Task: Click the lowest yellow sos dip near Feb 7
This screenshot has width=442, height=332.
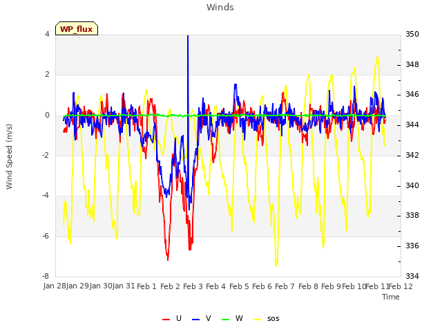Action: tap(276, 264)
